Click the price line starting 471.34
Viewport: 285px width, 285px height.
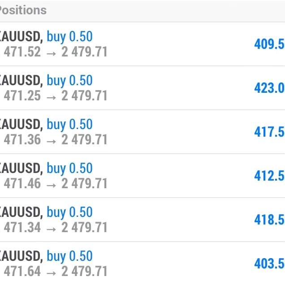point(55,228)
